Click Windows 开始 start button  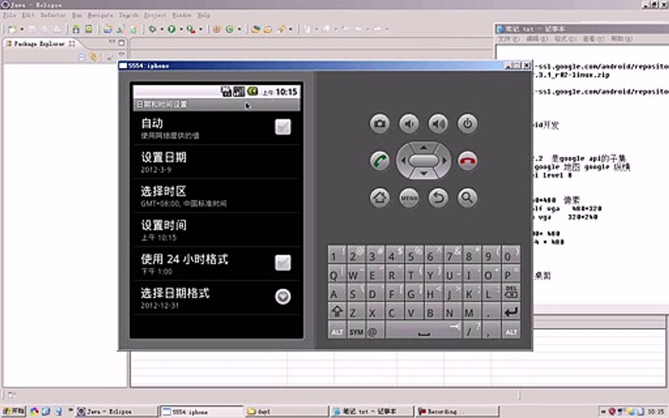tap(14, 411)
